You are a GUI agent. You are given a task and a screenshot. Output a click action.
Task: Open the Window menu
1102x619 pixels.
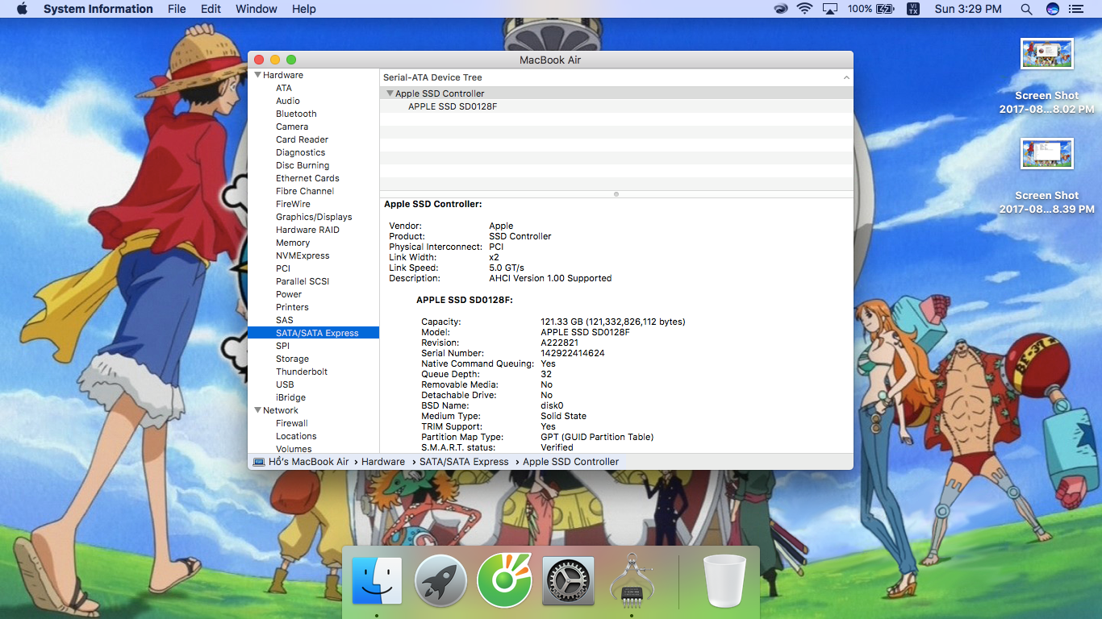point(257,9)
